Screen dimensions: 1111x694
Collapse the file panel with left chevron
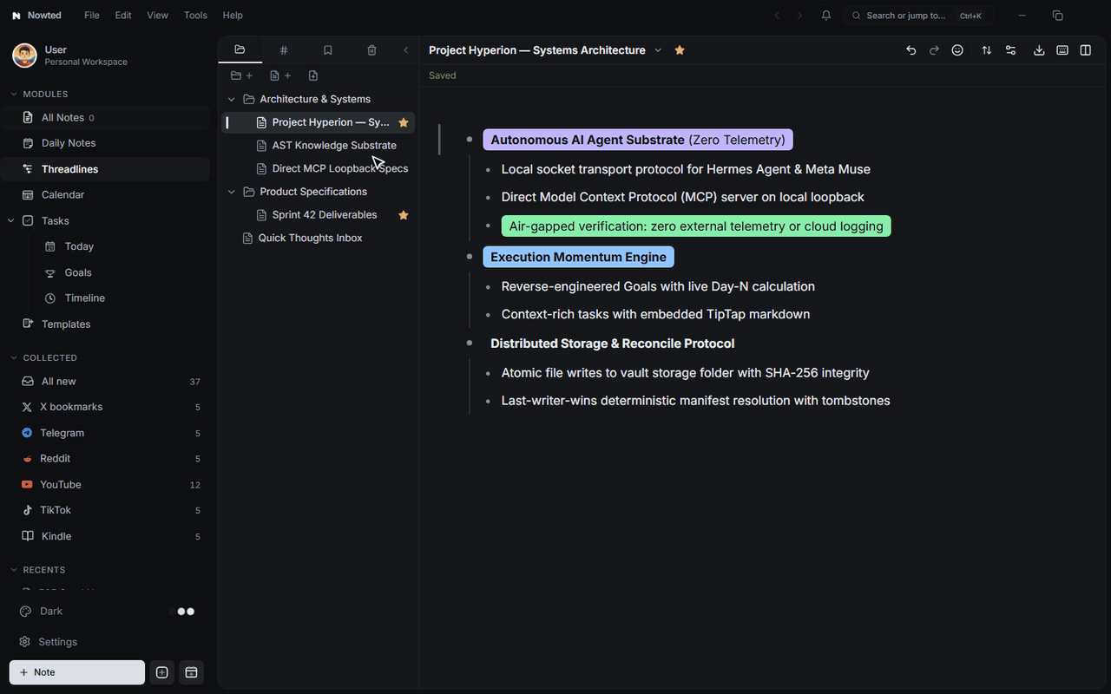point(405,50)
